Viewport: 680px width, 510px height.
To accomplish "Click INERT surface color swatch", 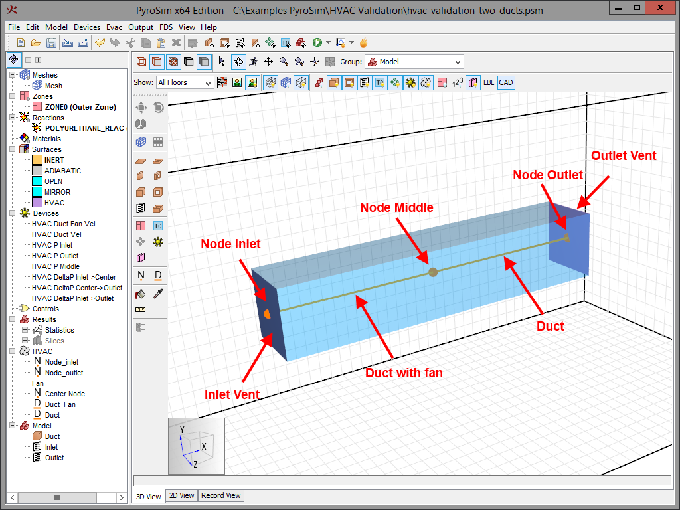I will pyautogui.click(x=37, y=160).
